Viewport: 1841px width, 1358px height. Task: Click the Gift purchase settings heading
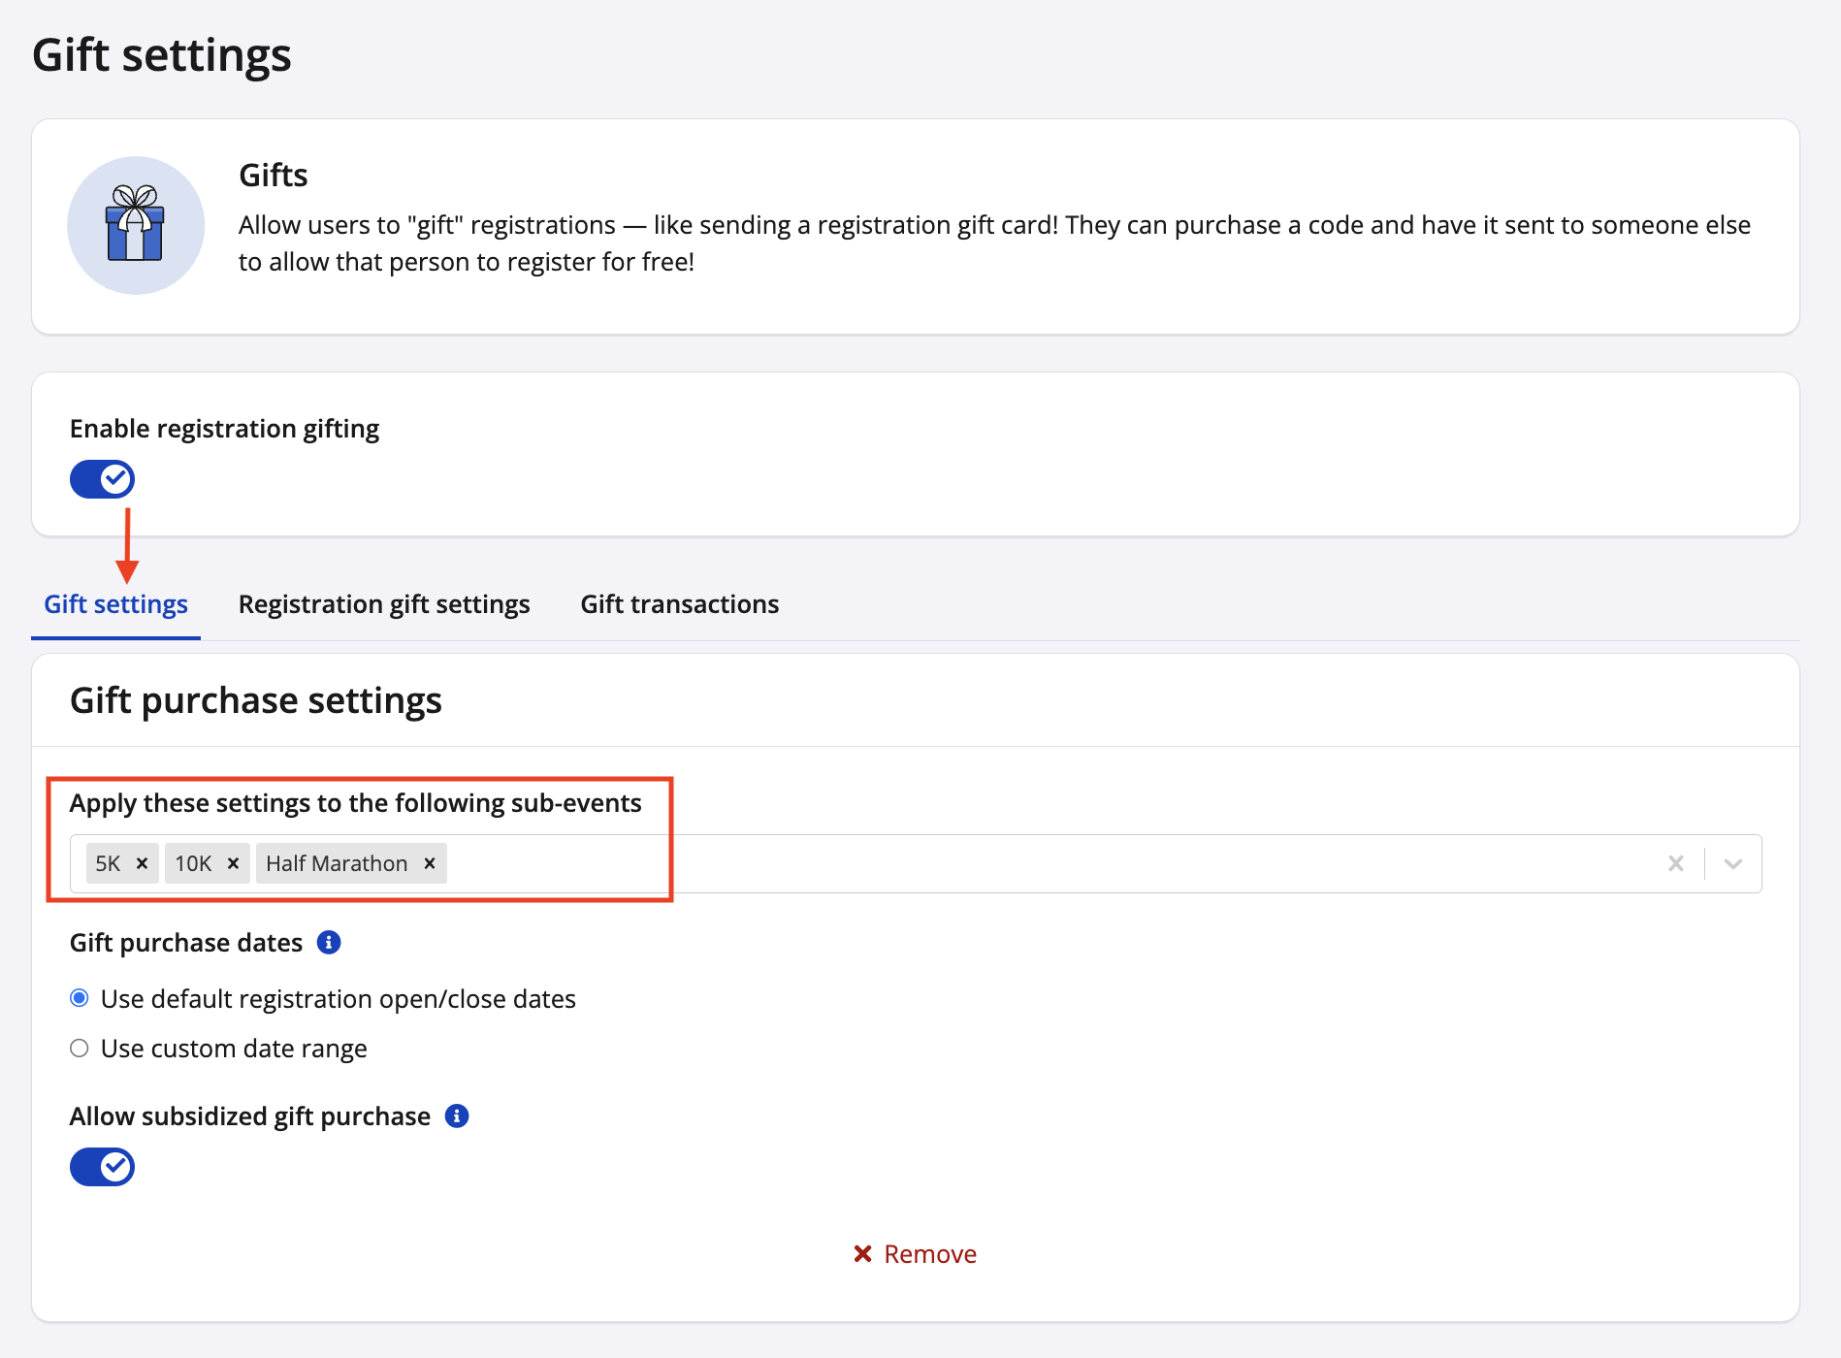tap(256, 700)
